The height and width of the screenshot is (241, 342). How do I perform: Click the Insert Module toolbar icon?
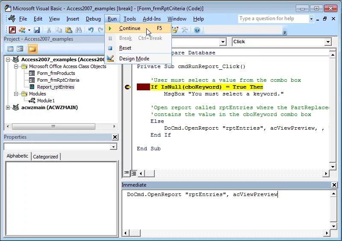tap(22, 30)
